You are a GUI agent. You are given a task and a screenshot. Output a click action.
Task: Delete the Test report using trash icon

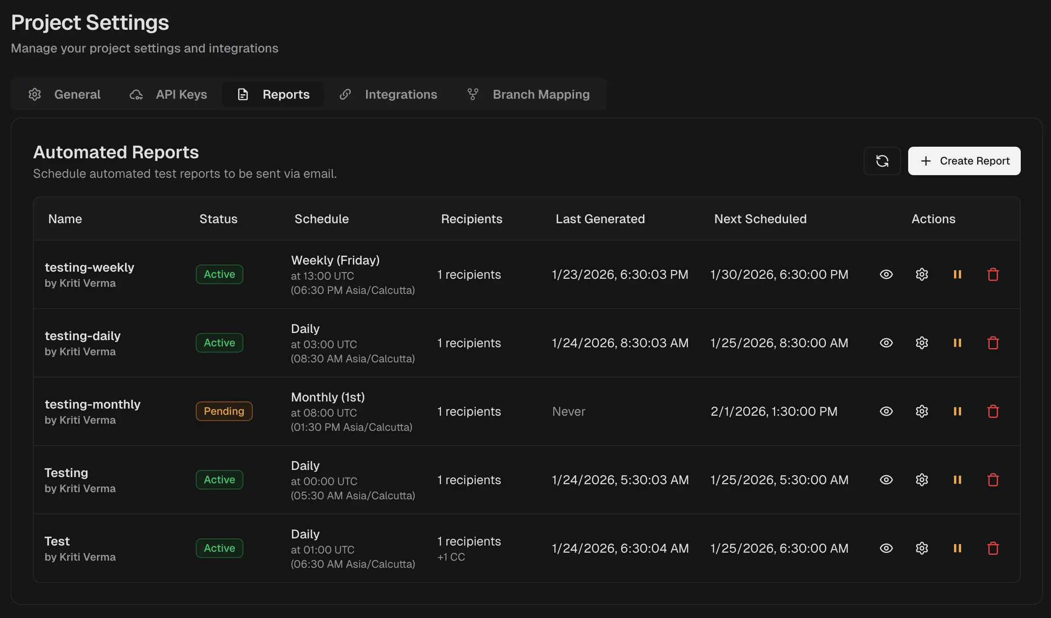(x=993, y=548)
